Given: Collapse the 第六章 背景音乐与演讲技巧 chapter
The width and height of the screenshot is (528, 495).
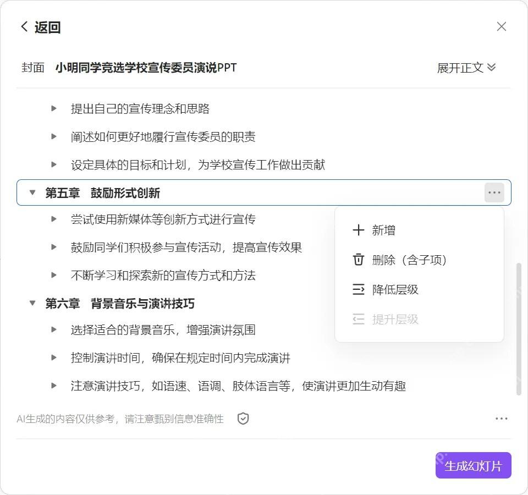Looking at the screenshot, I should coord(32,303).
